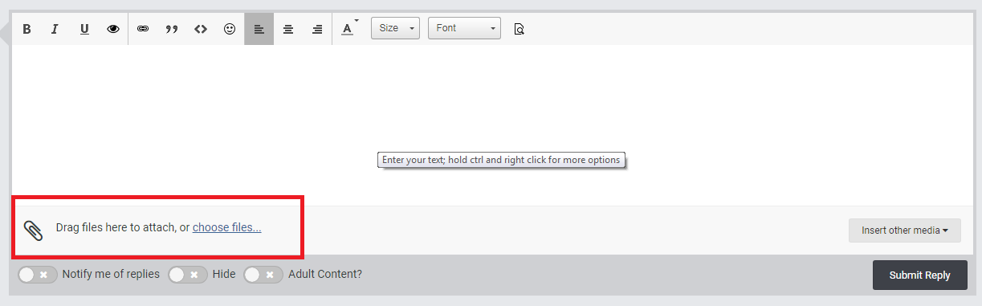Align text to the left

click(x=259, y=29)
